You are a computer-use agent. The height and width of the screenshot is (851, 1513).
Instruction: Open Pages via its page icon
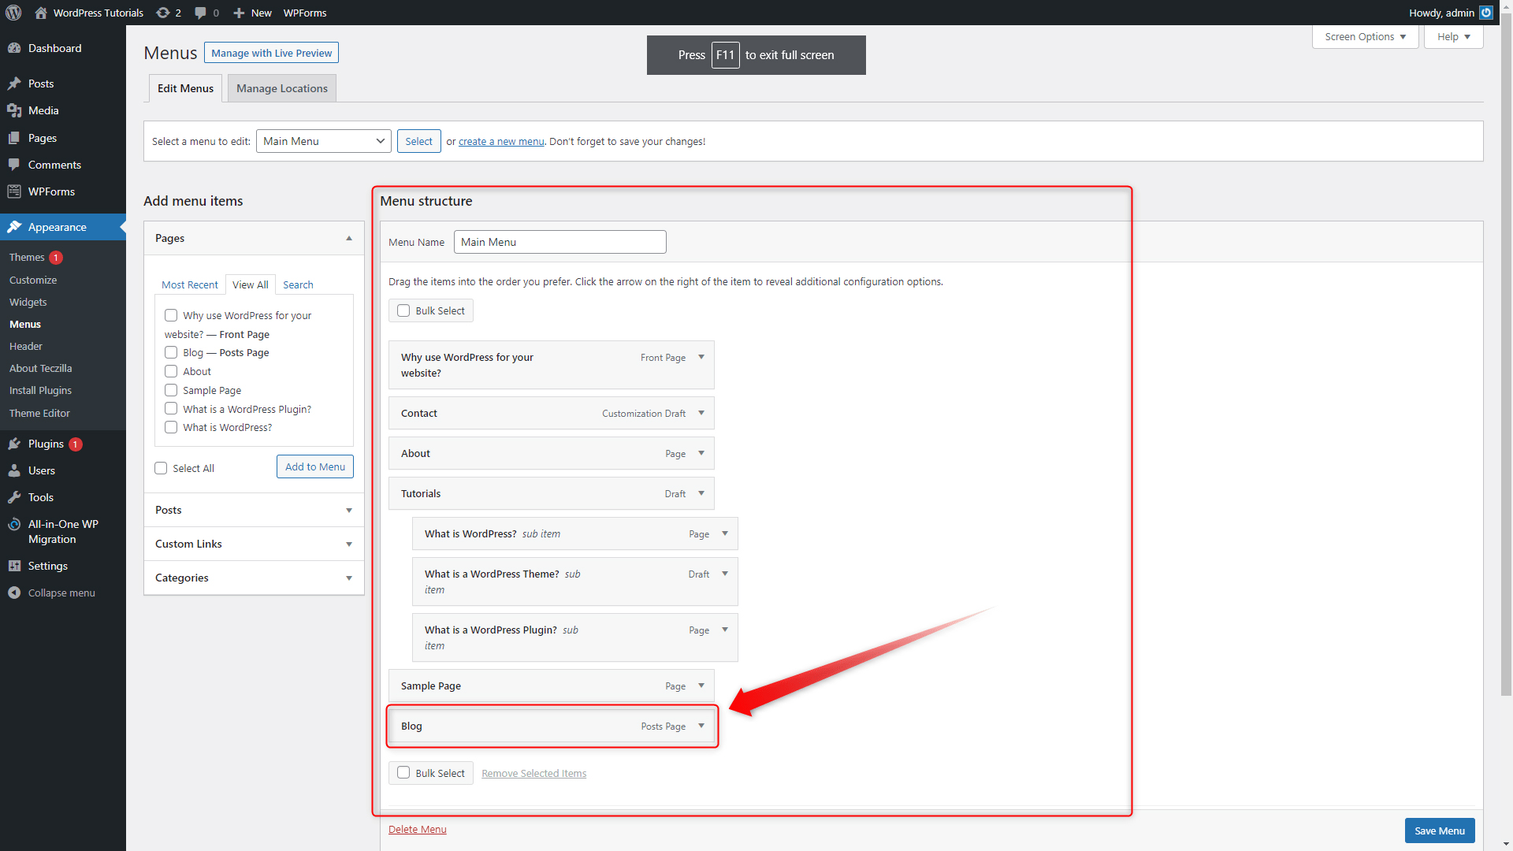(x=14, y=138)
